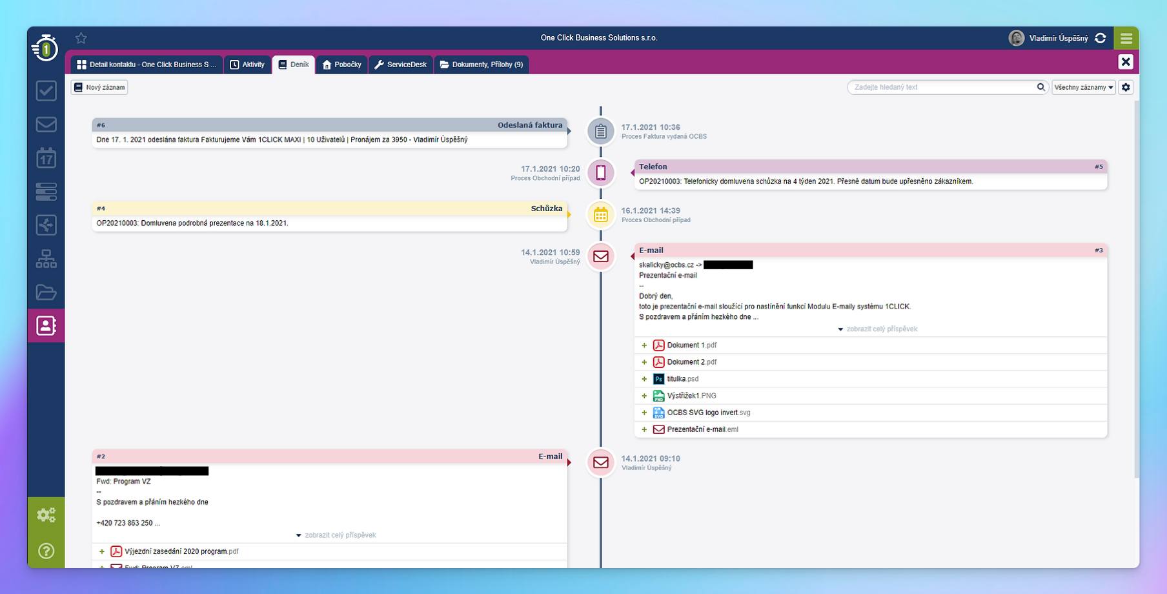Open OCBS SVG logo invert.svg attachment
The height and width of the screenshot is (594, 1167).
pyautogui.click(x=709, y=413)
